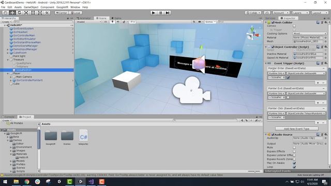Open Gizmos dropdown in Scene view

[x=210, y=22]
